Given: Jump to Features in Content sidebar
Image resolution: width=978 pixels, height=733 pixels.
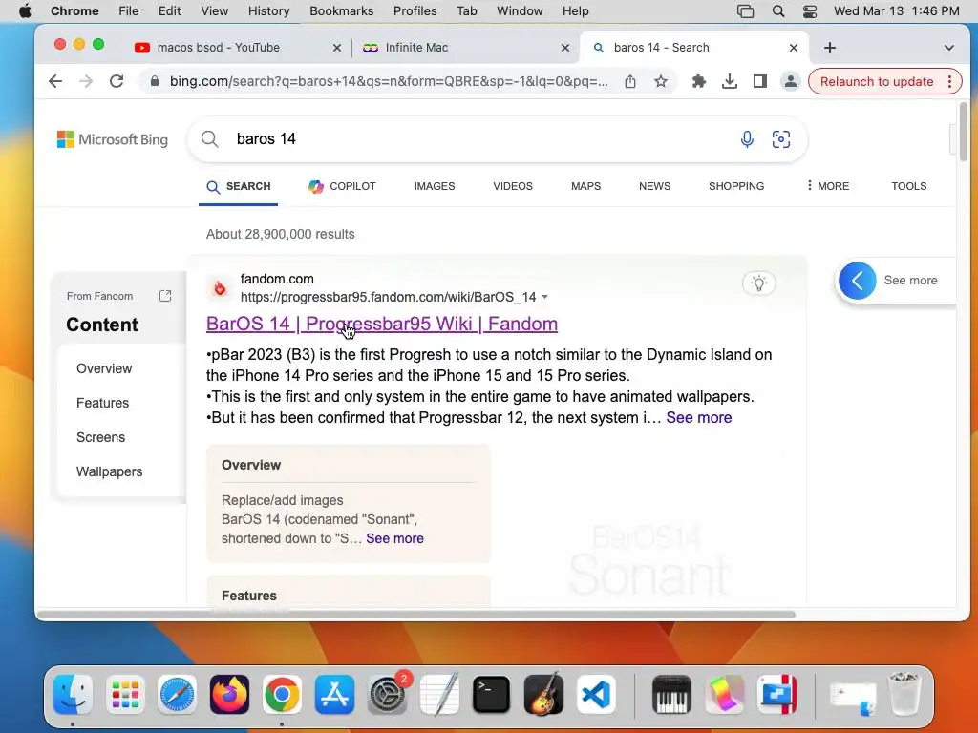Looking at the screenshot, I should point(102,403).
